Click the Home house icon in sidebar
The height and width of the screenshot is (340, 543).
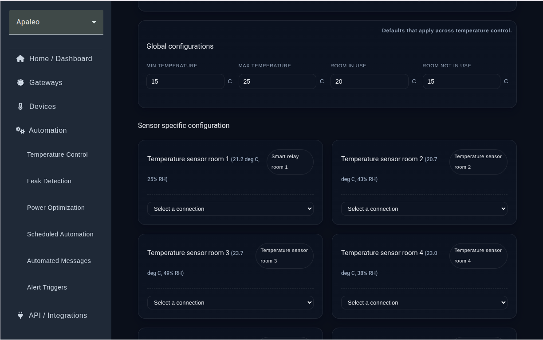tap(20, 58)
